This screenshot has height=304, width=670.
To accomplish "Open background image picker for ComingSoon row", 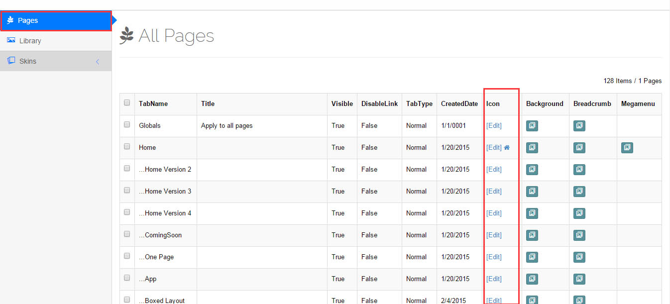I will point(532,235).
